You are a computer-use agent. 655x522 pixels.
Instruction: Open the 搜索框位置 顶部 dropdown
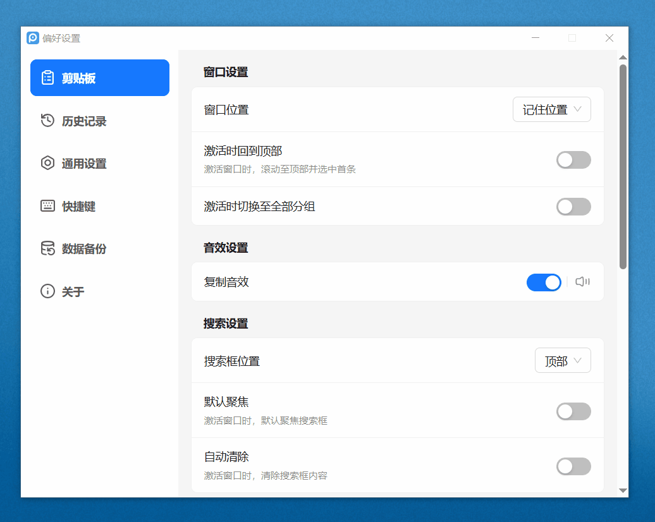[x=562, y=360]
